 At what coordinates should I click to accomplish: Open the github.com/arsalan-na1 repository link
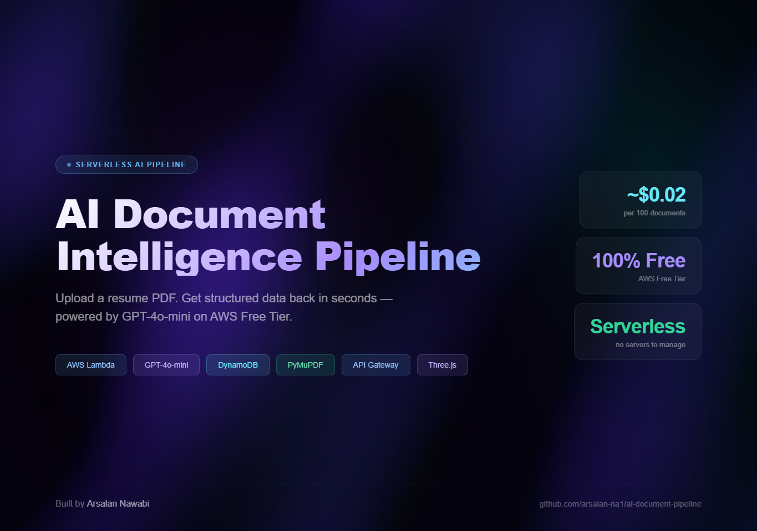pos(620,504)
